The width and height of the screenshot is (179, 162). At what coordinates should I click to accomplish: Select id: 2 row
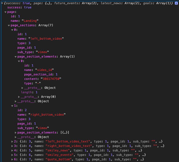click(x=22, y=110)
